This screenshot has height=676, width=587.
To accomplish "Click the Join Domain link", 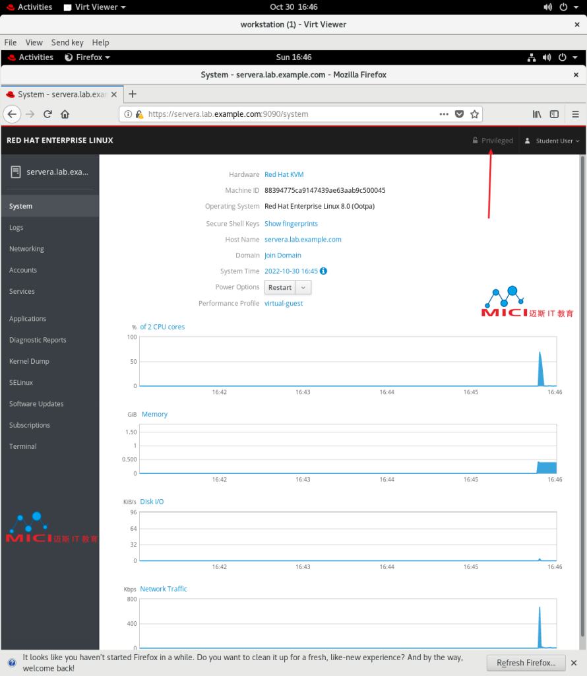I will (x=282, y=255).
